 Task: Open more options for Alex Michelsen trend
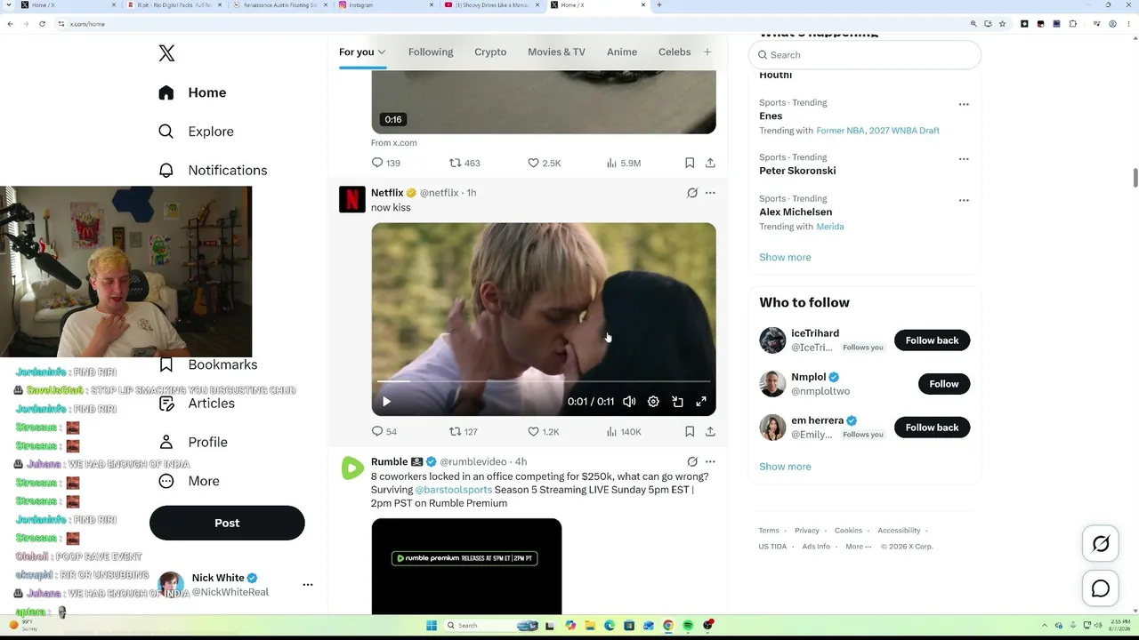point(964,200)
